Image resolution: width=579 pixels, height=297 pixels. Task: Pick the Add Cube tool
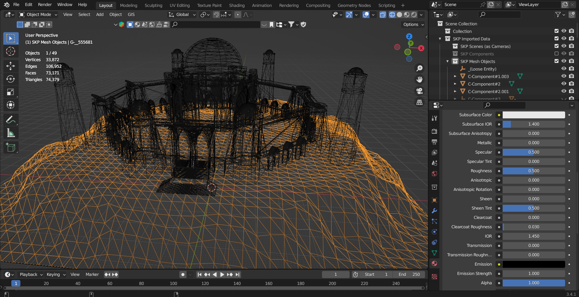[11, 148]
